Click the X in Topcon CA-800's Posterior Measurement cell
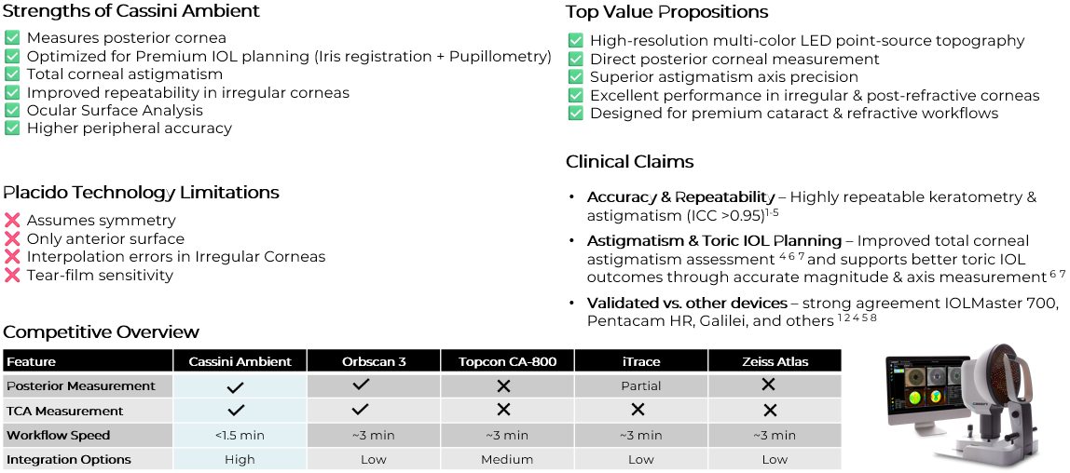 tap(504, 385)
